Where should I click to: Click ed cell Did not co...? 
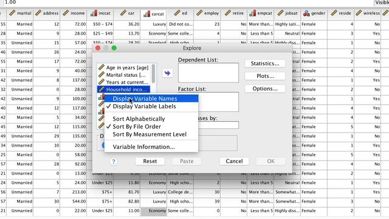point(181,24)
